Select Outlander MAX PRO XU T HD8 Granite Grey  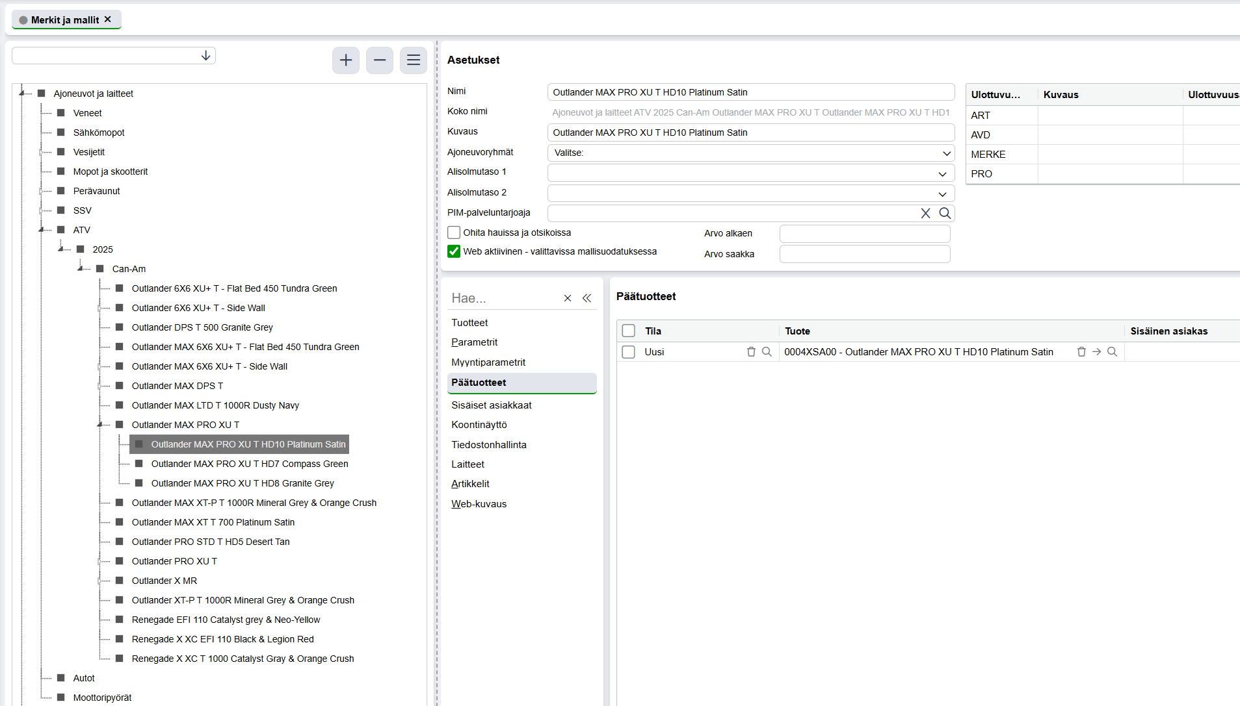(x=243, y=483)
